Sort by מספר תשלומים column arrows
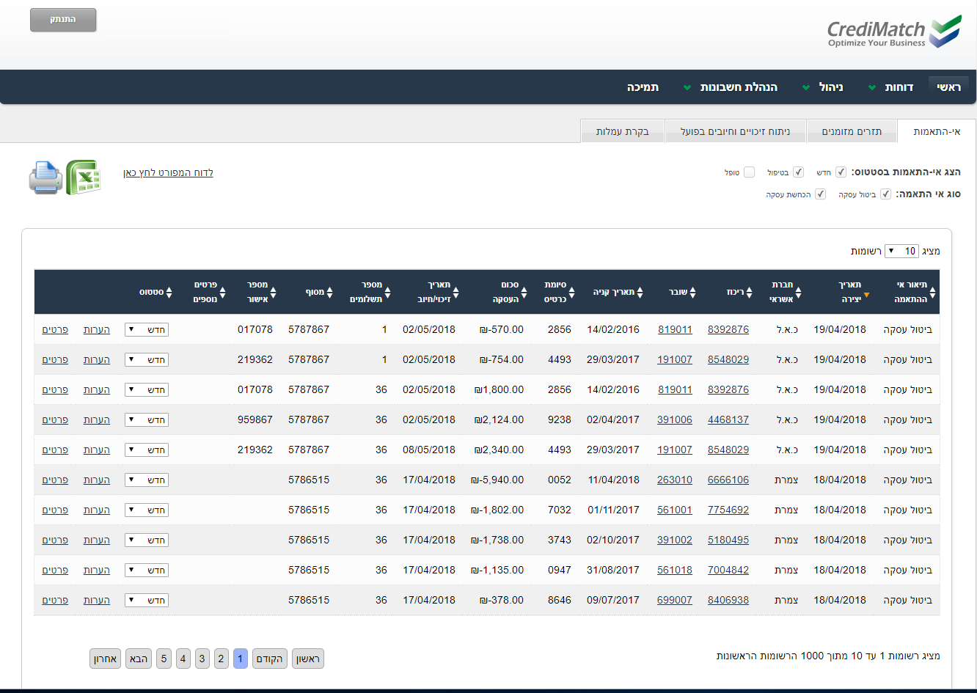The image size is (977, 693). [387, 292]
